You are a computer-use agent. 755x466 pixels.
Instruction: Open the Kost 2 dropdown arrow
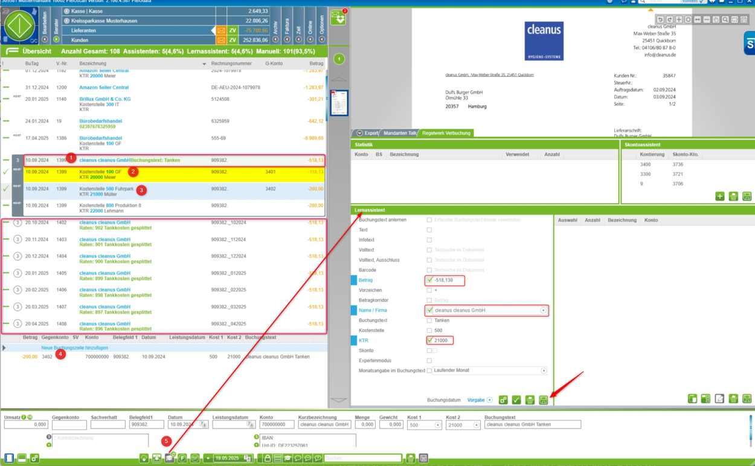click(x=477, y=425)
